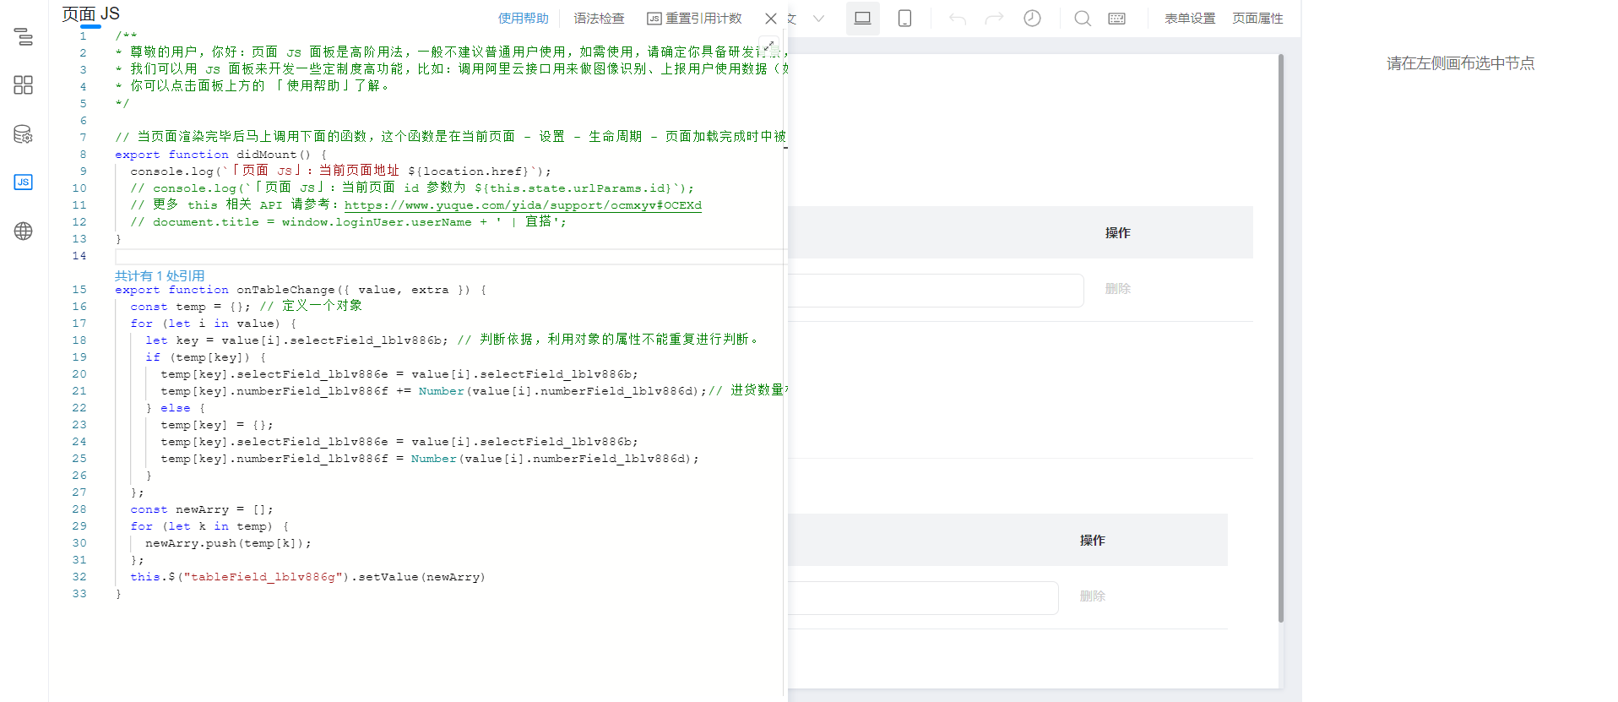Click the "tableField_lblv886g" string in code
Screen dimensions: 1618x702
(263, 577)
